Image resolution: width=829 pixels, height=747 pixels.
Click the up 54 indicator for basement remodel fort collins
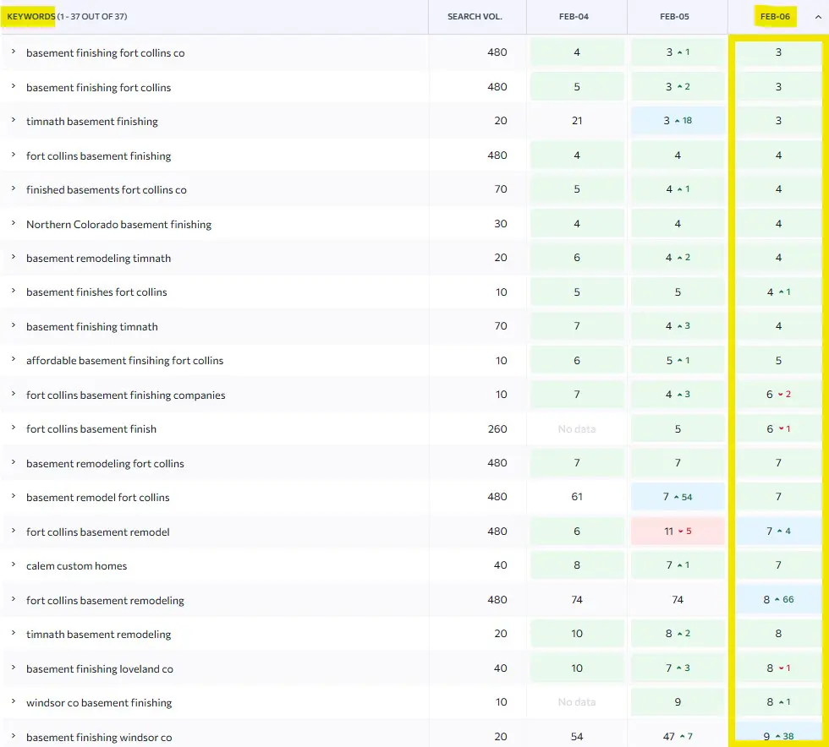click(685, 497)
